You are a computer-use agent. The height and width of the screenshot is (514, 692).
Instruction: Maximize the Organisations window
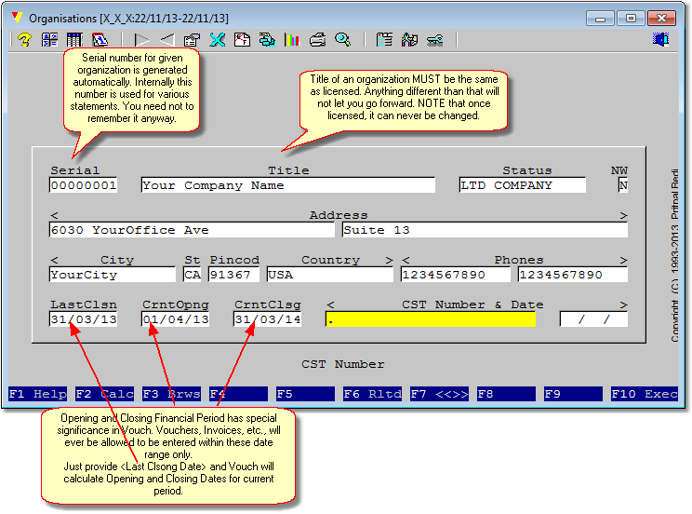(632, 18)
